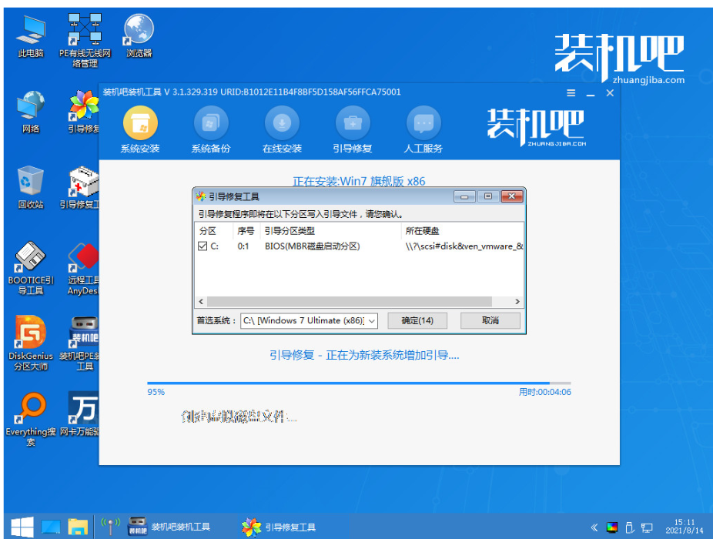Open PE有线无线网络管理 desktop icon
Image resolution: width=713 pixels, height=539 pixels.
(x=85, y=41)
